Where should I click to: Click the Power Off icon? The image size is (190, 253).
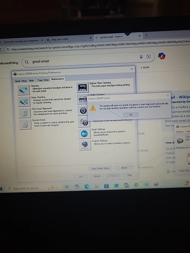(83, 111)
